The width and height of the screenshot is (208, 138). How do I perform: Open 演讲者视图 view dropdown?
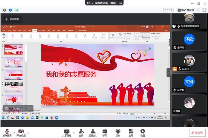point(188,10)
